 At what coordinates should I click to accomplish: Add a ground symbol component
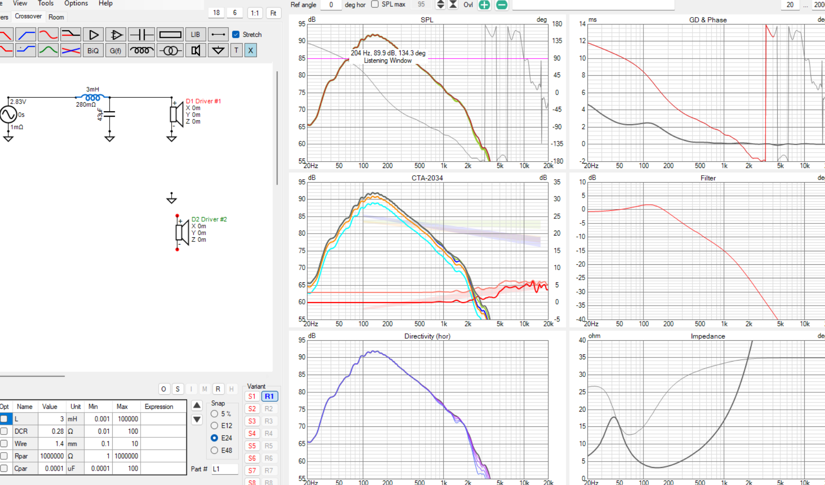[x=218, y=50]
